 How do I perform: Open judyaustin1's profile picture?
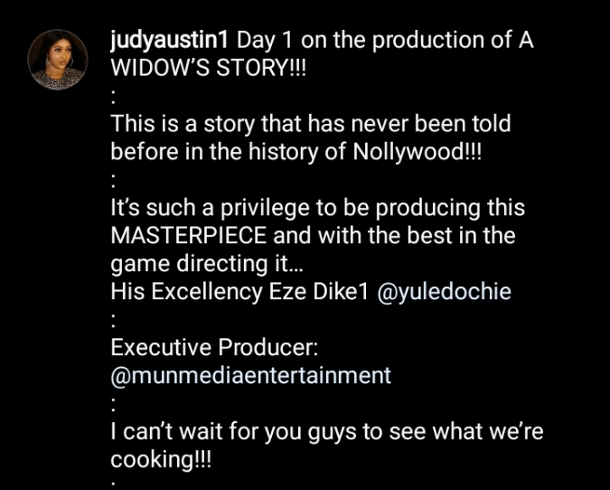tap(58, 59)
